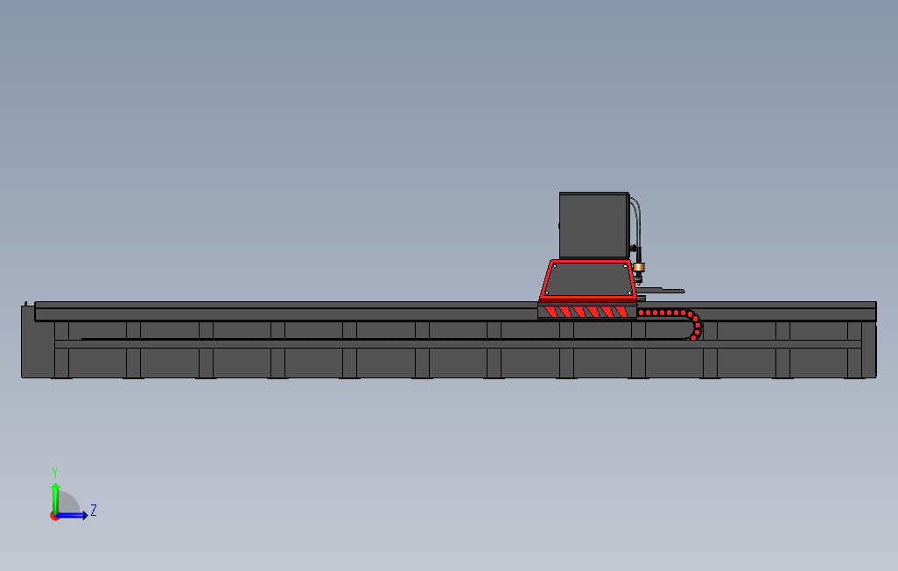Click the blue Z axis arrow of the triad

tap(73, 516)
